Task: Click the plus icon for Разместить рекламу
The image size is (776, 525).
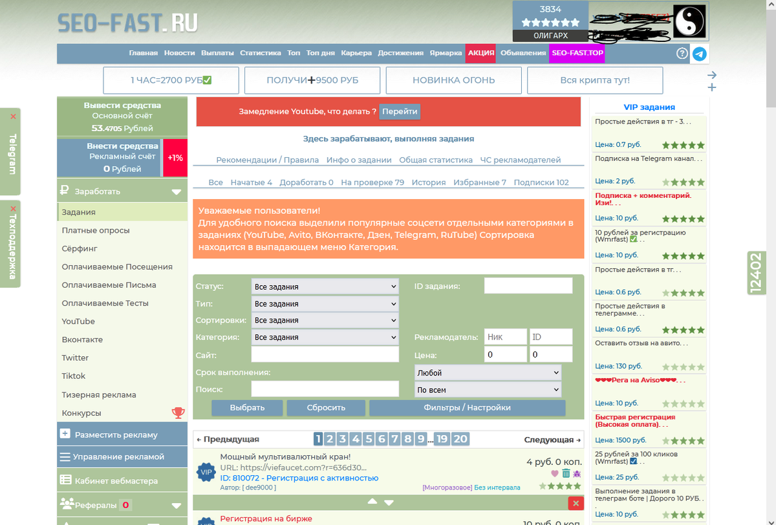Action: [x=65, y=434]
